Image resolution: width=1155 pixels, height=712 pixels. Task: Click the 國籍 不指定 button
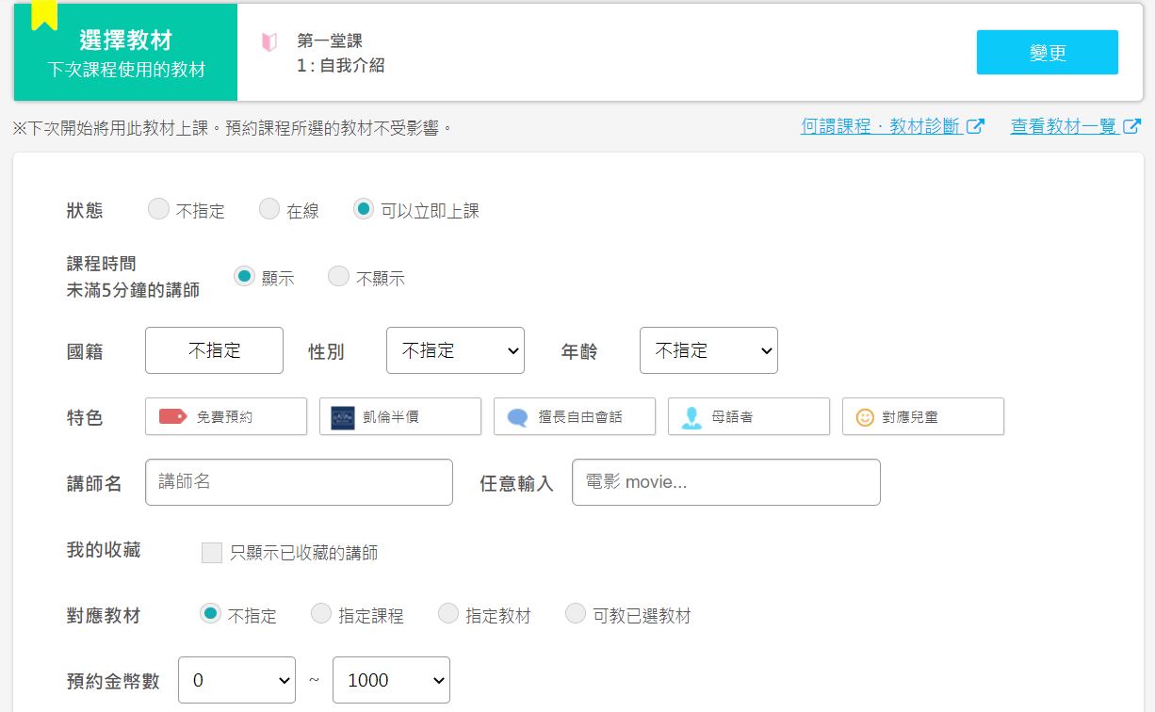[x=214, y=350]
